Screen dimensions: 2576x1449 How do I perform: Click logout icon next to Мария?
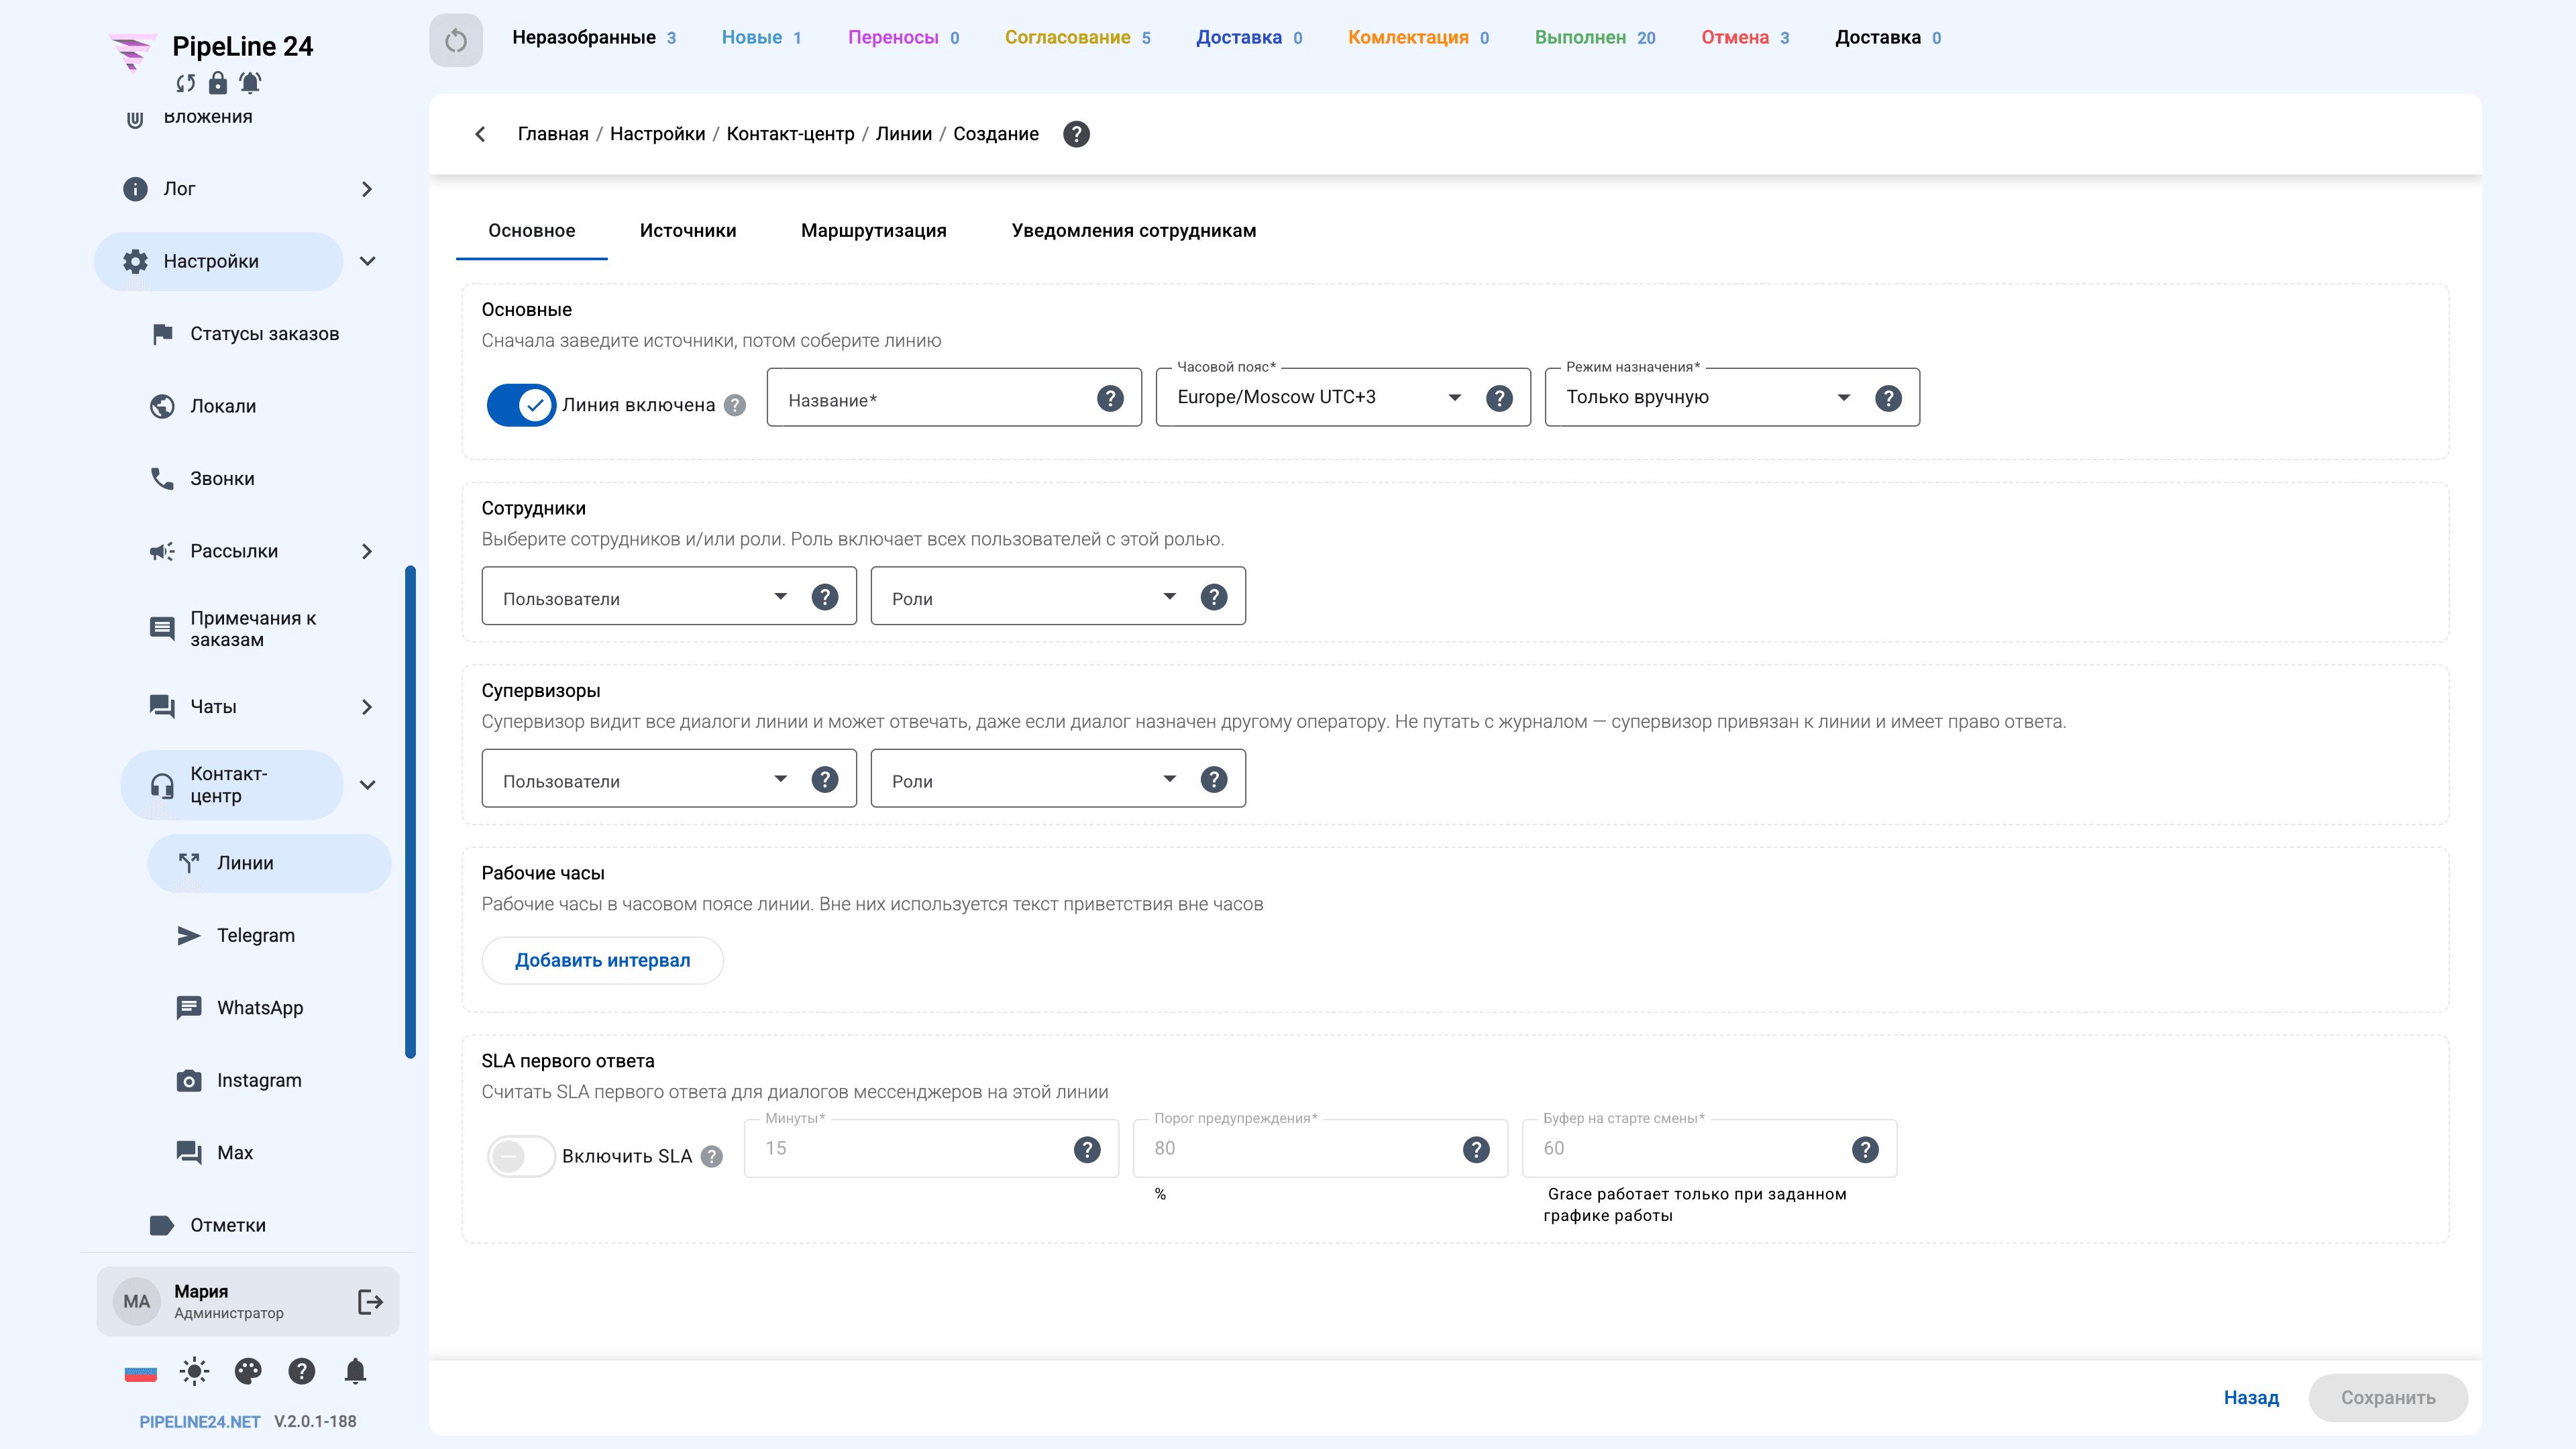tap(370, 1301)
